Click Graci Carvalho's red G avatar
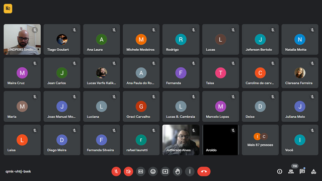Viewport: 322px width, 181px height. pos(141,106)
